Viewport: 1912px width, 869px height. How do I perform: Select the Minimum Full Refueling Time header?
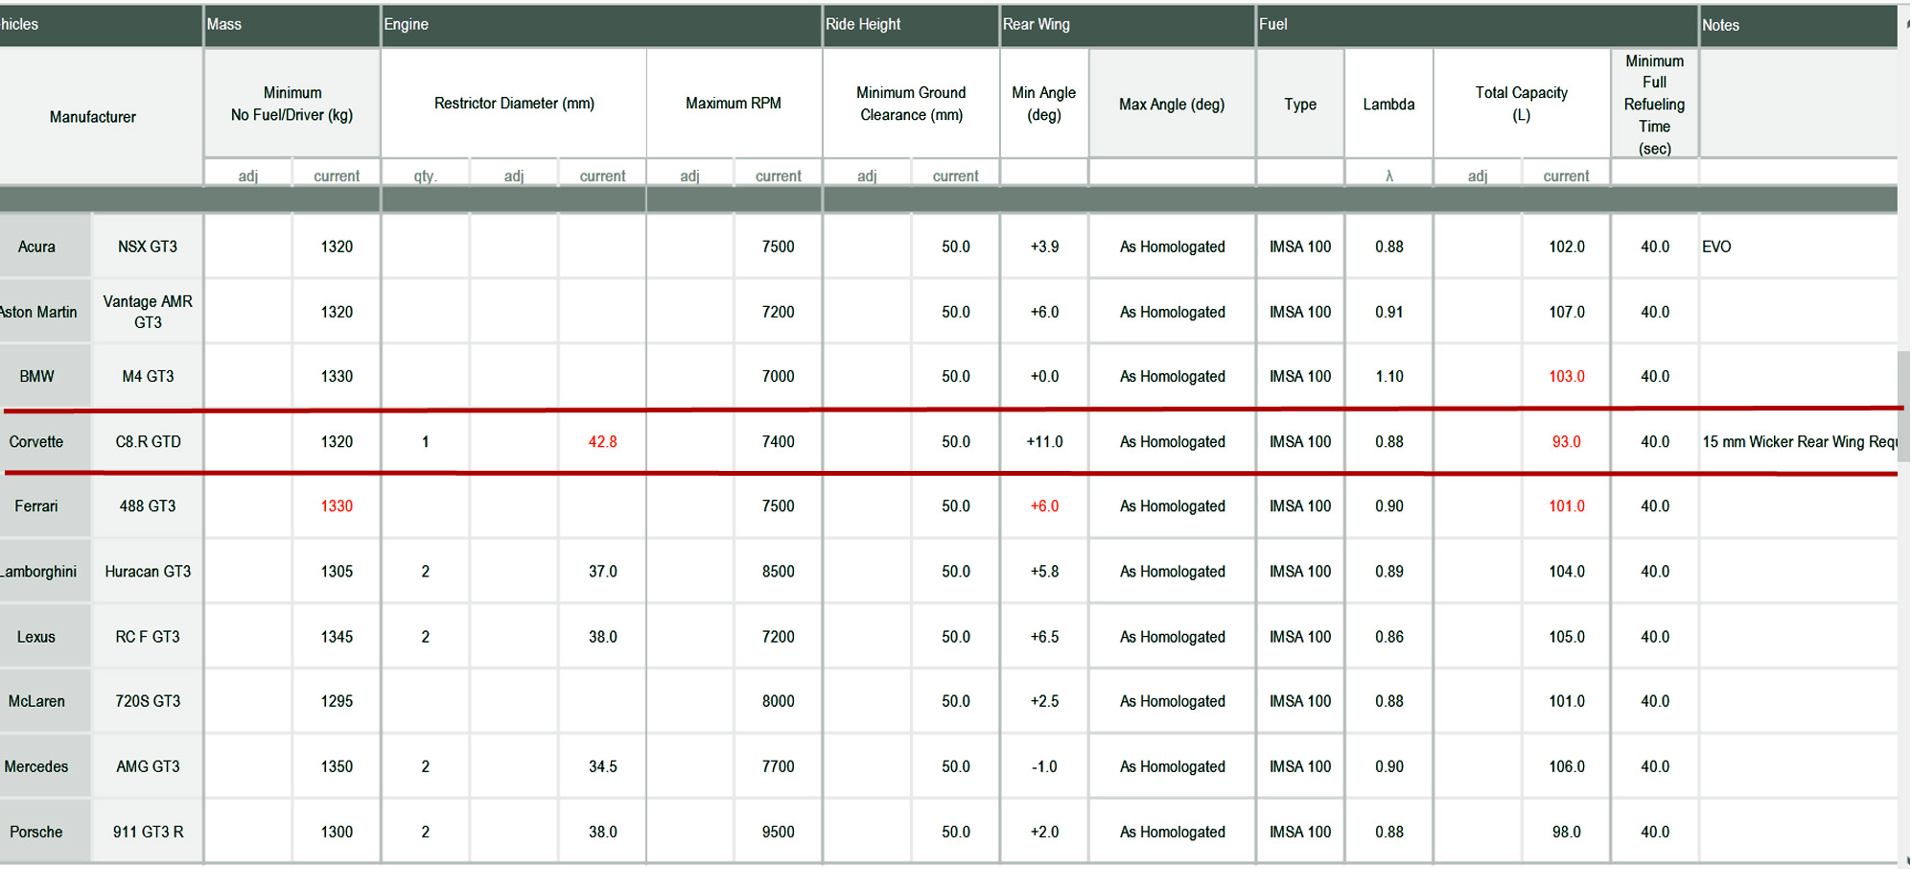point(1654,105)
